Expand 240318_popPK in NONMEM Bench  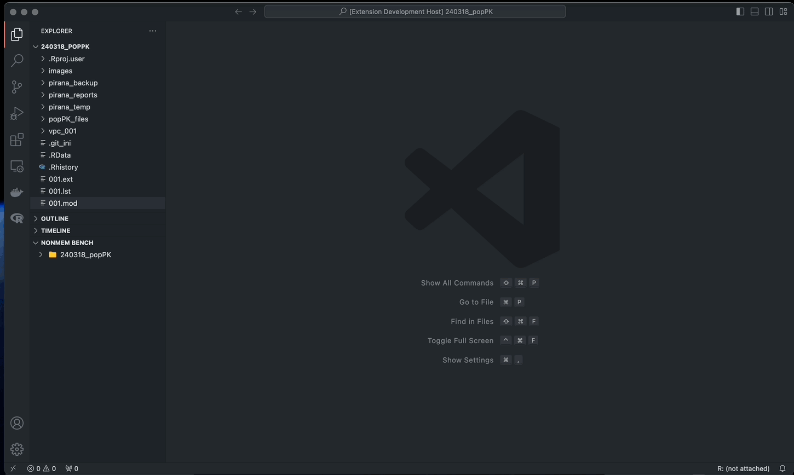pyautogui.click(x=98, y=254)
